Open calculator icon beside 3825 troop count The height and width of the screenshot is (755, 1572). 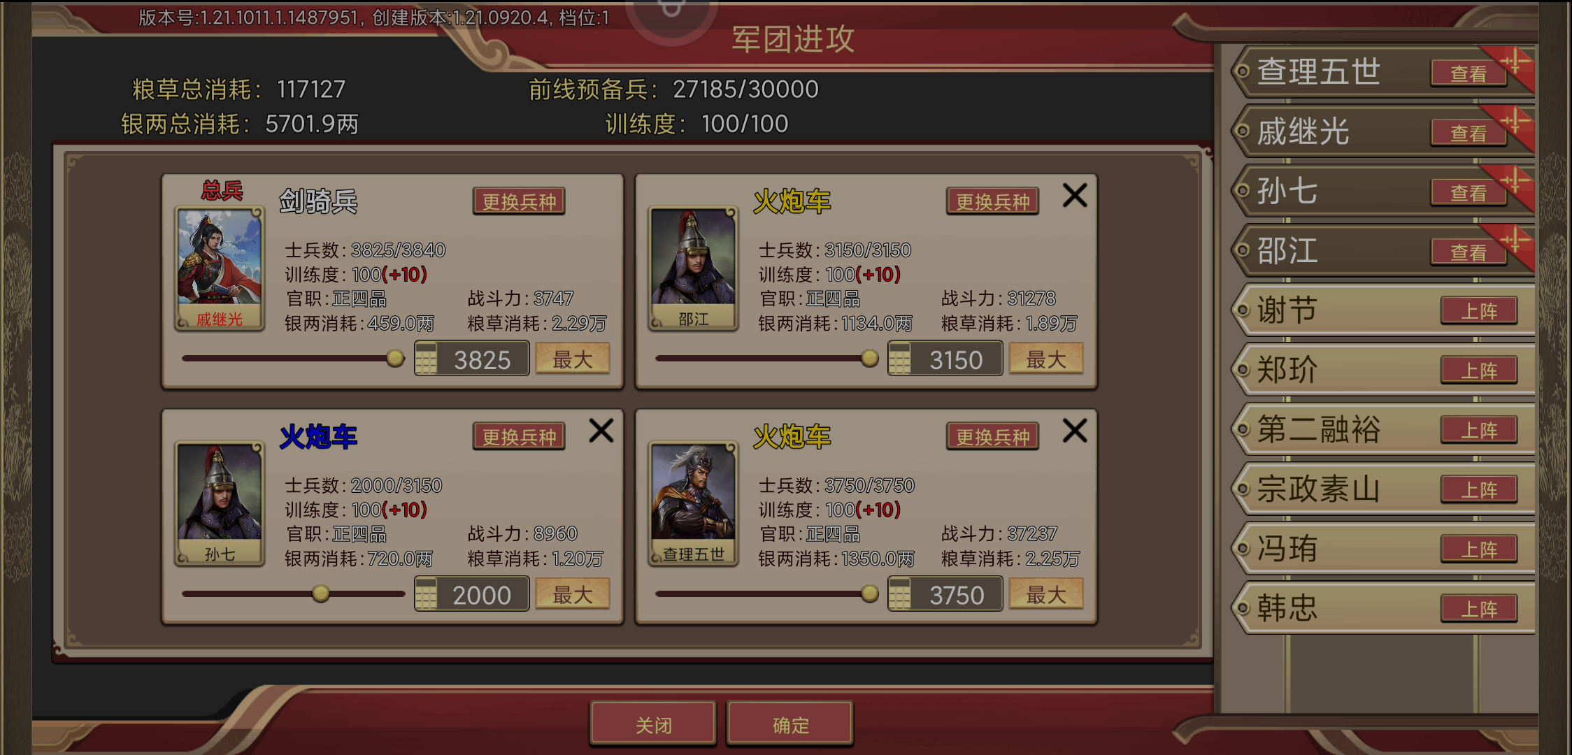tap(426, 359)
